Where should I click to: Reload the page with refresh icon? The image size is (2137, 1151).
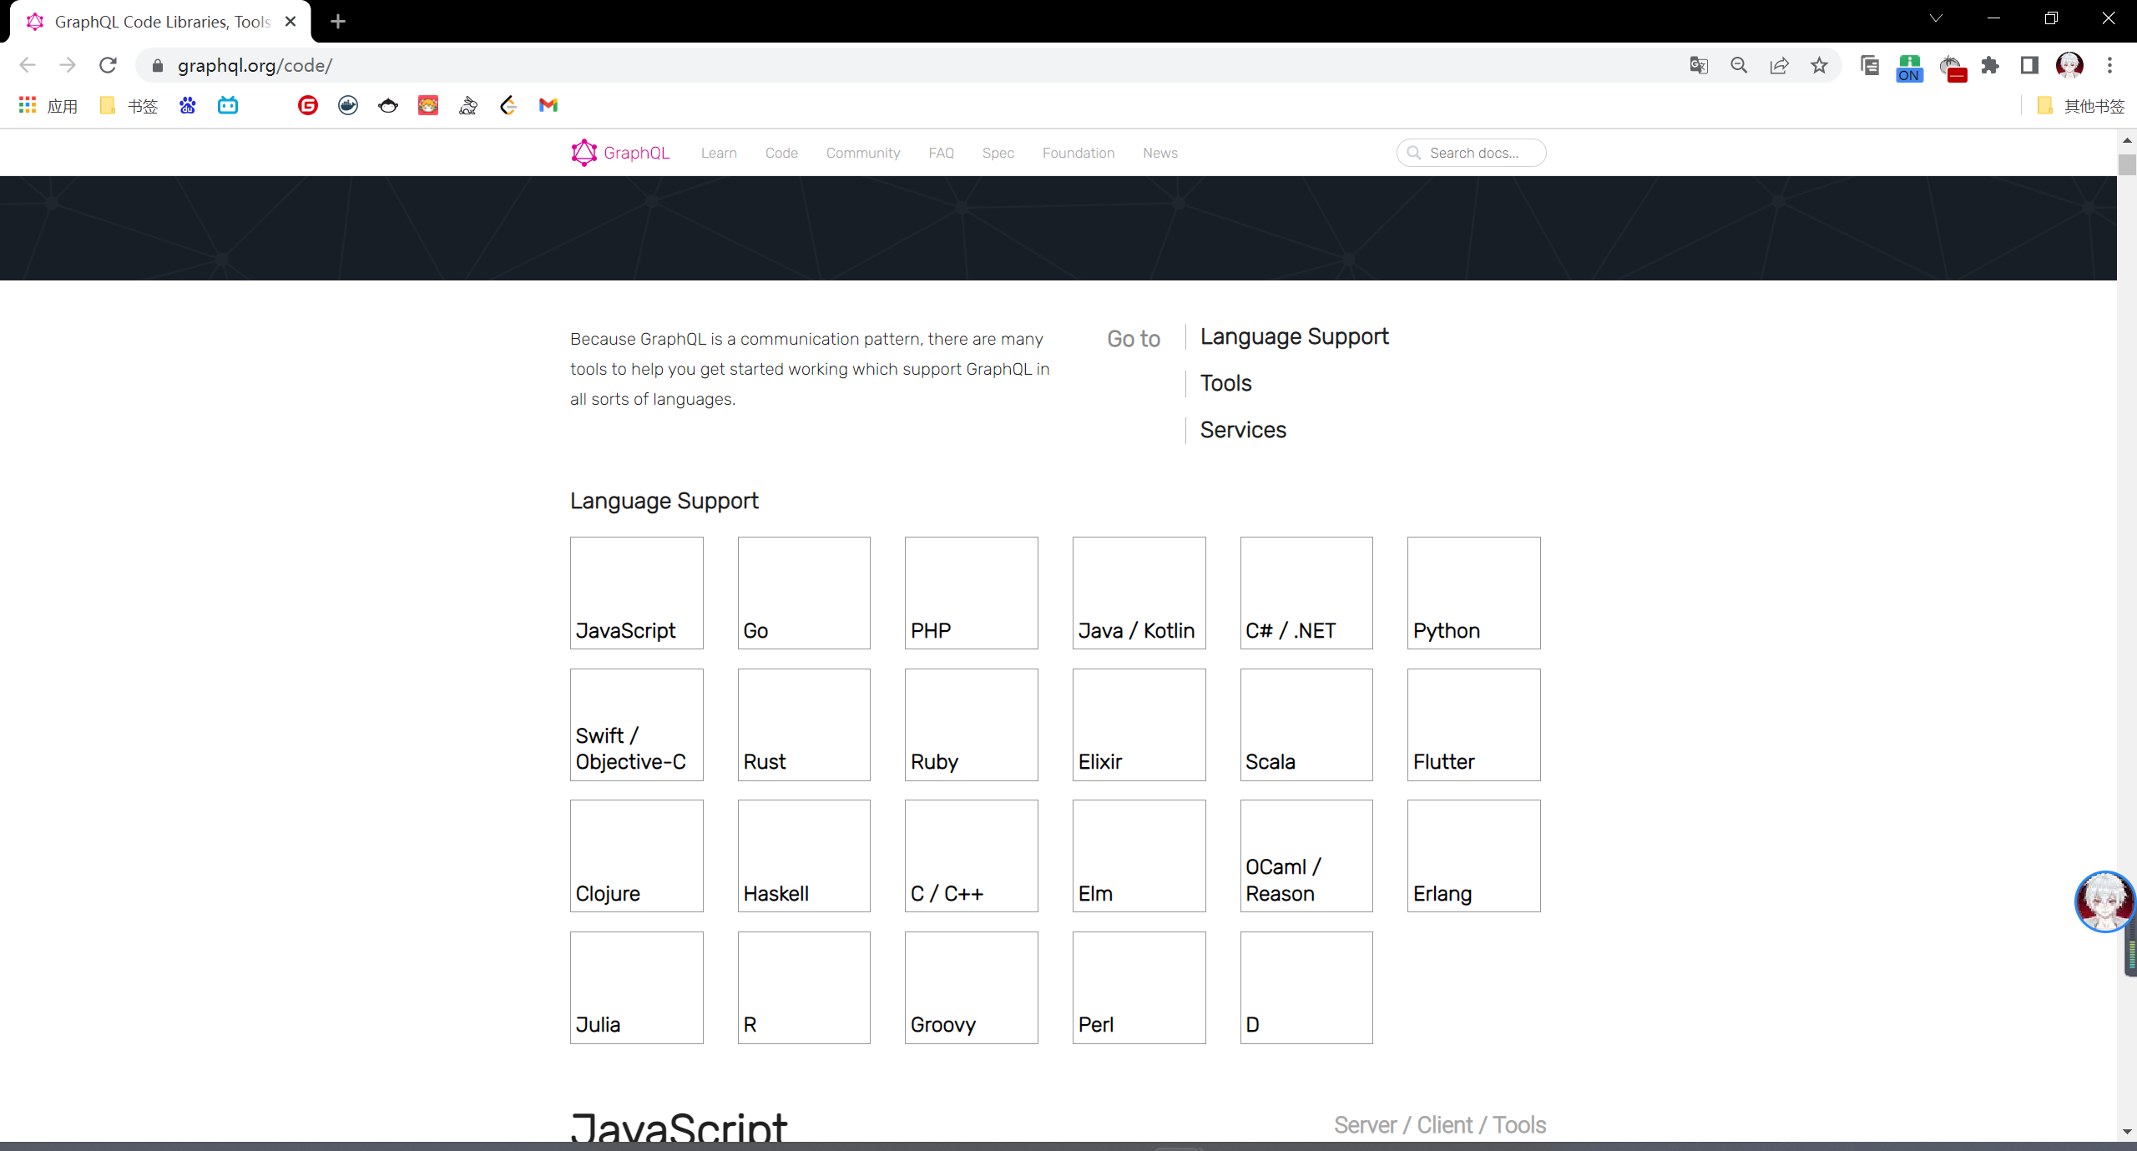108,65
